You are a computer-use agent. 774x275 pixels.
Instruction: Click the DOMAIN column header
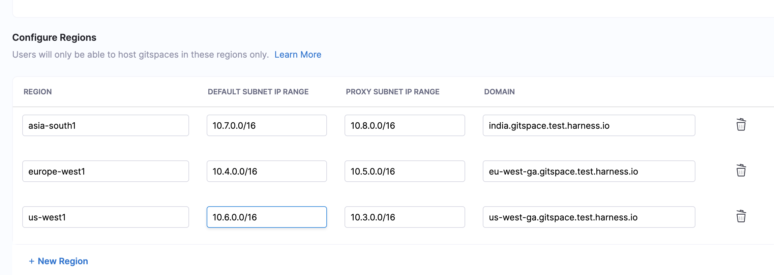click(499, 92)
